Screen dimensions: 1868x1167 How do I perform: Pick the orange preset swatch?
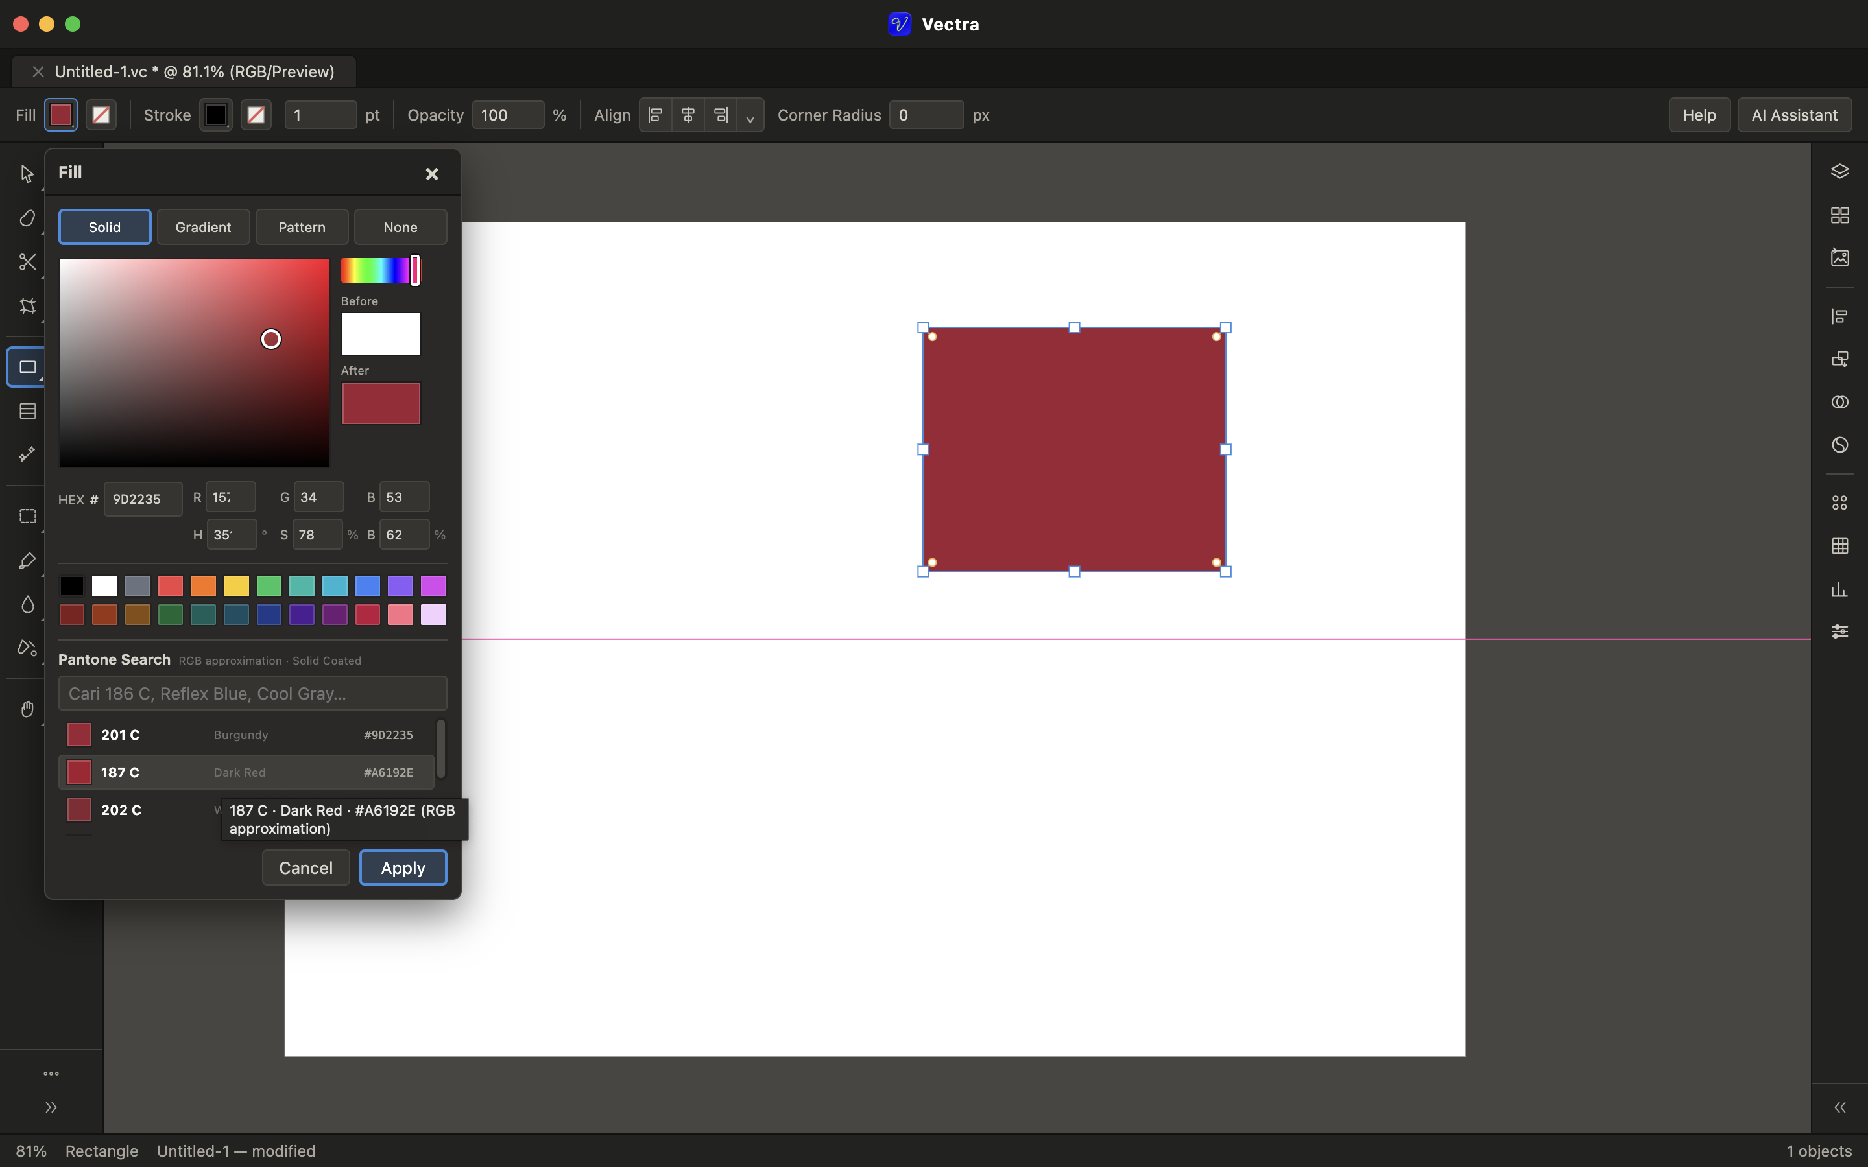(203, 587)
